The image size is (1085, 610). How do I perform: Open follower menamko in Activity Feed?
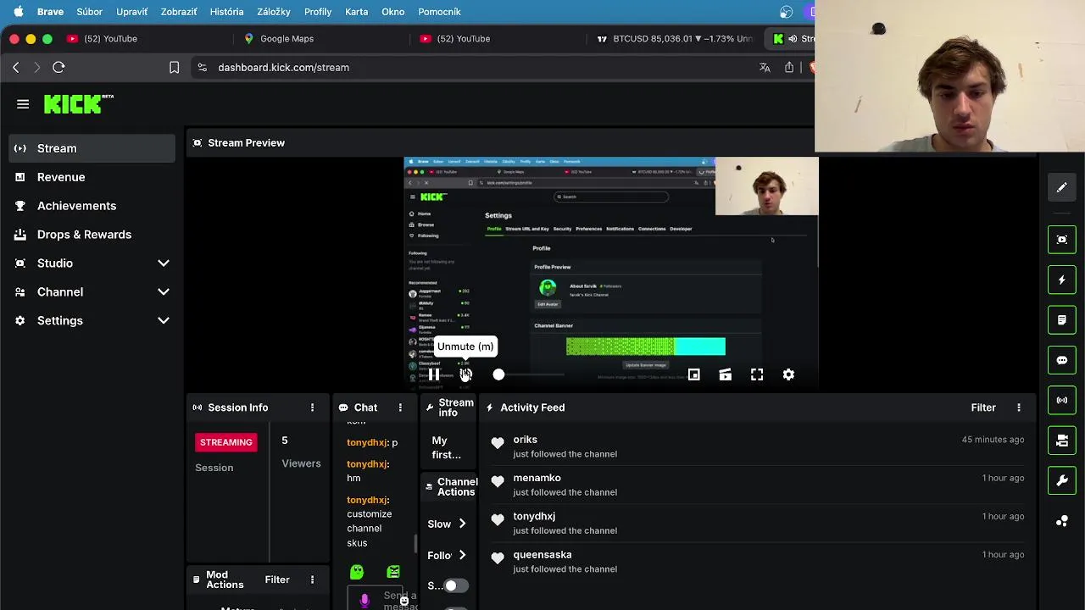537,478
